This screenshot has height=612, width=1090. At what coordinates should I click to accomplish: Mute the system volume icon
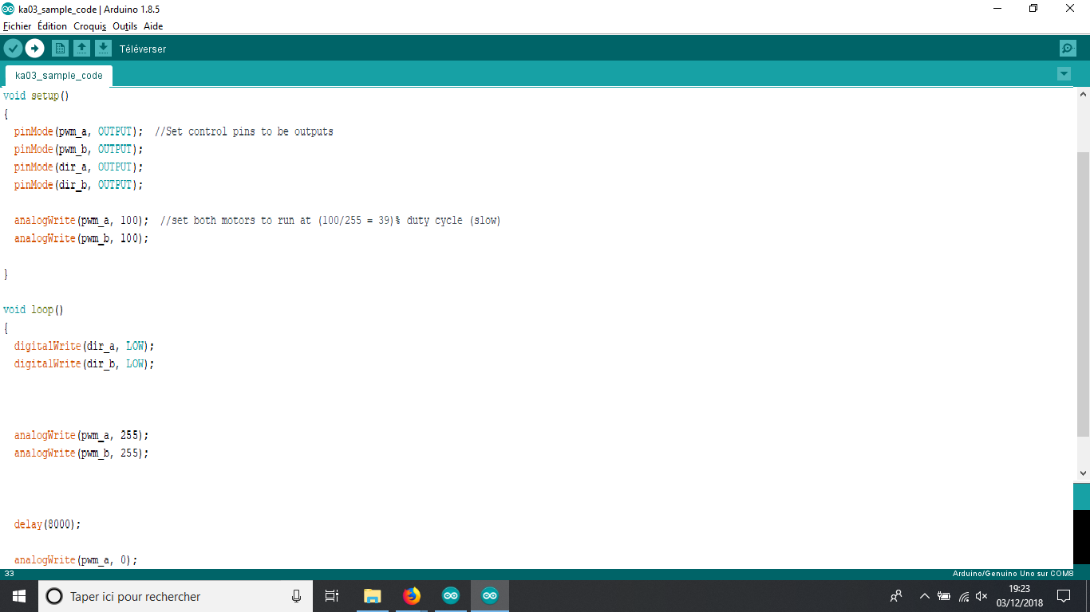[982, 596]
